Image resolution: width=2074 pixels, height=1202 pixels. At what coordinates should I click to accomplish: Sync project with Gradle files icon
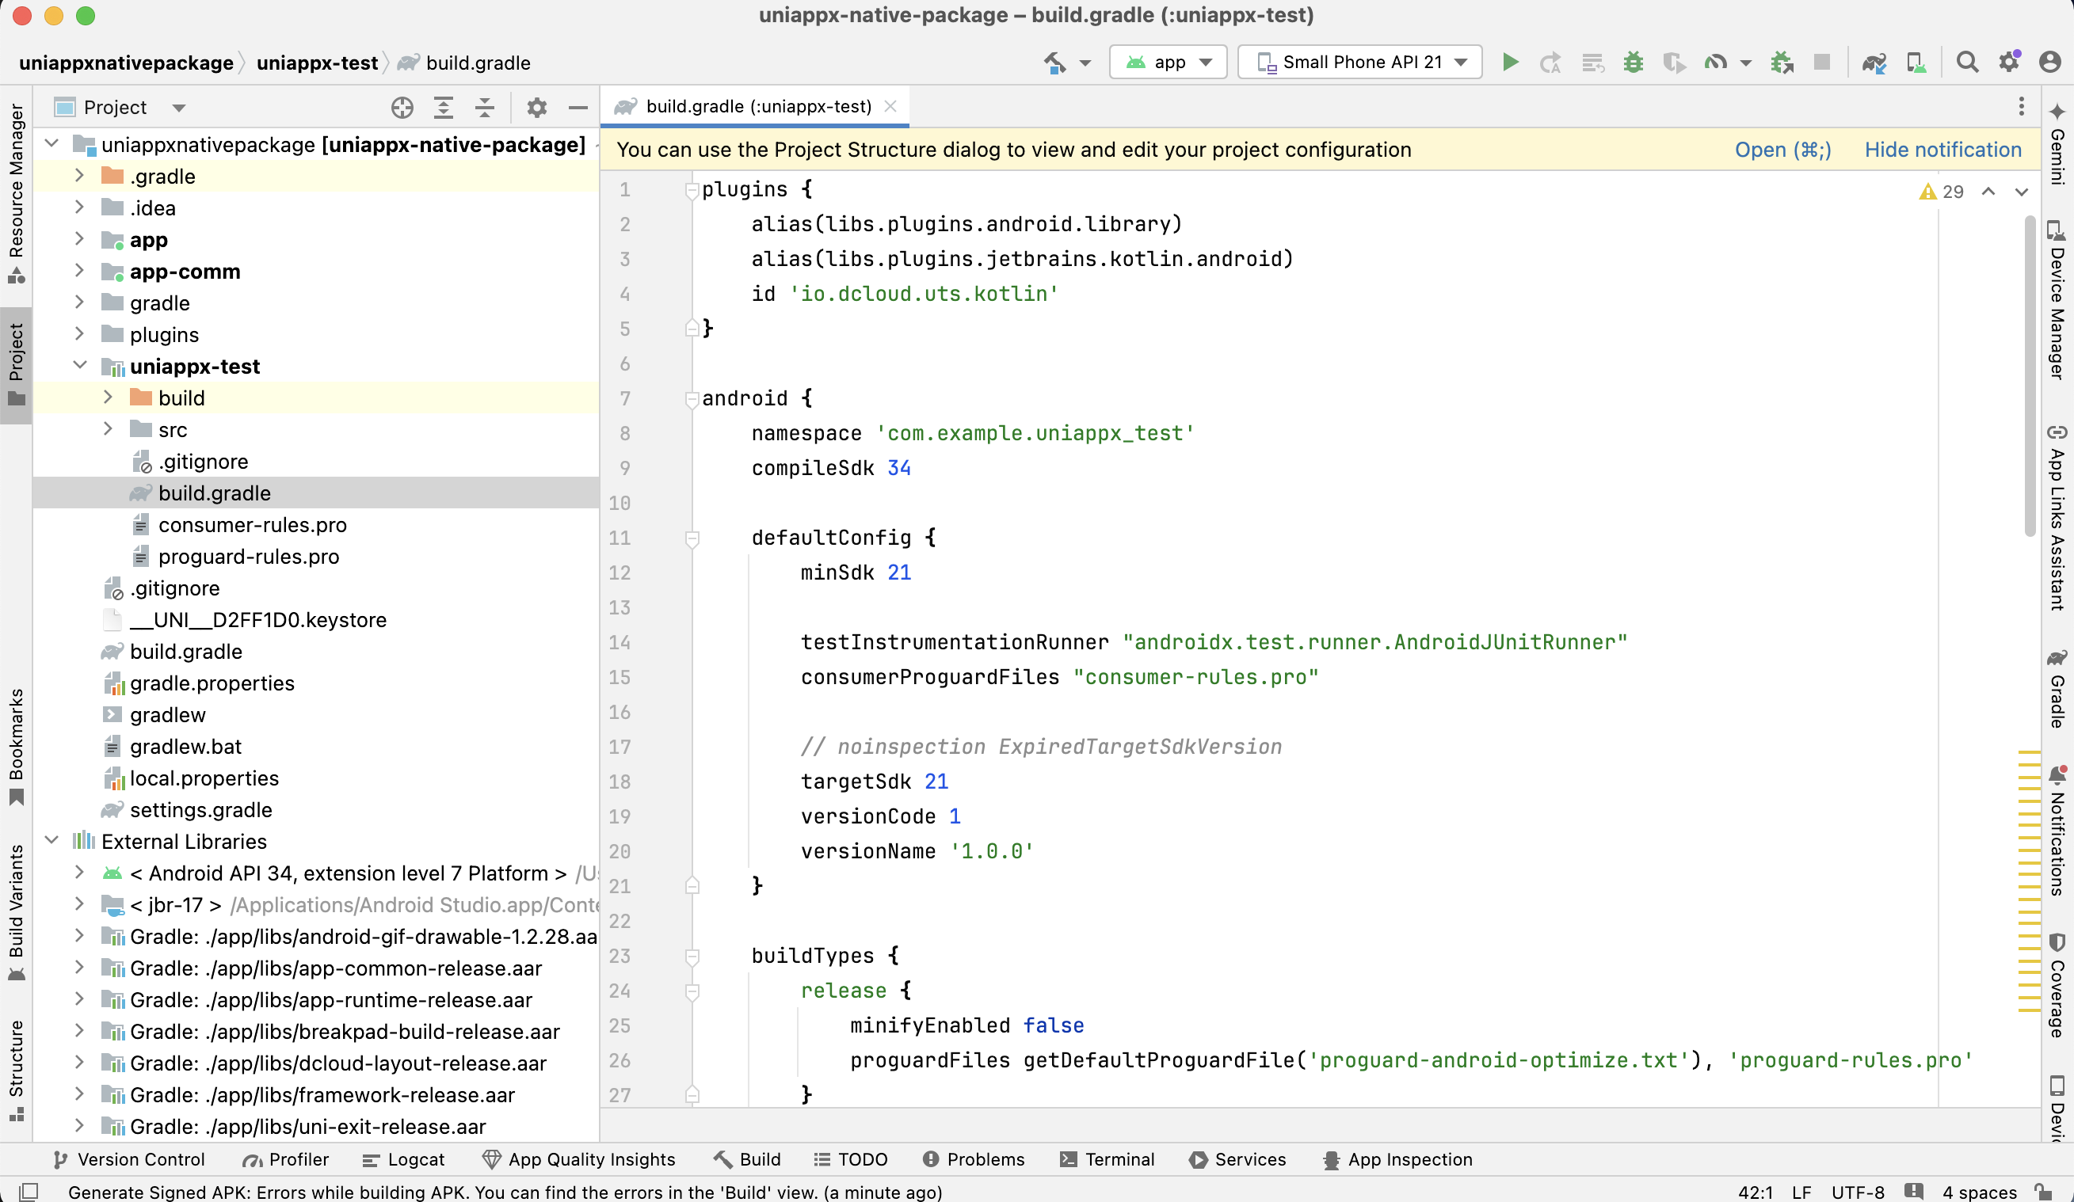1874,63
